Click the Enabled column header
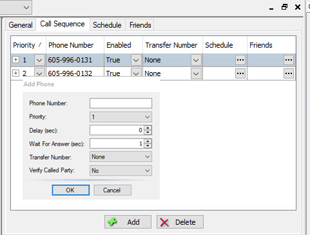This screenshot has width=310, height=235. 123,45
